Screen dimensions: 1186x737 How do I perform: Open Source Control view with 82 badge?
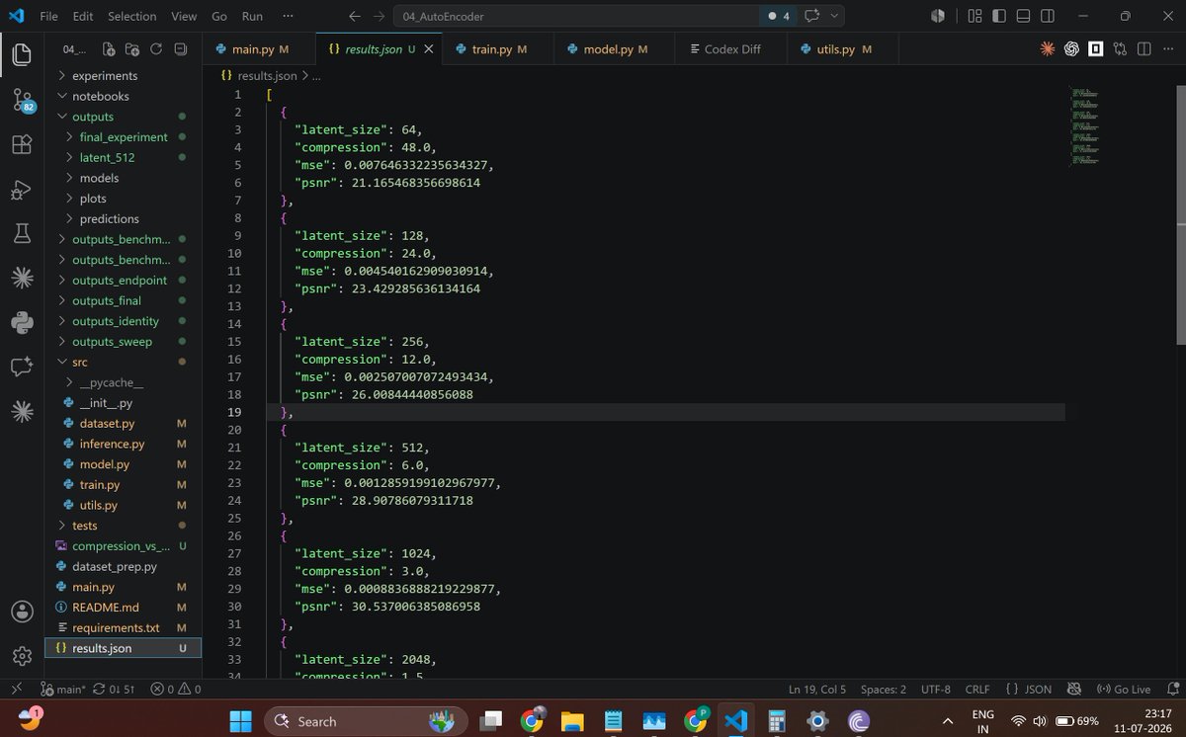[22, 99]
